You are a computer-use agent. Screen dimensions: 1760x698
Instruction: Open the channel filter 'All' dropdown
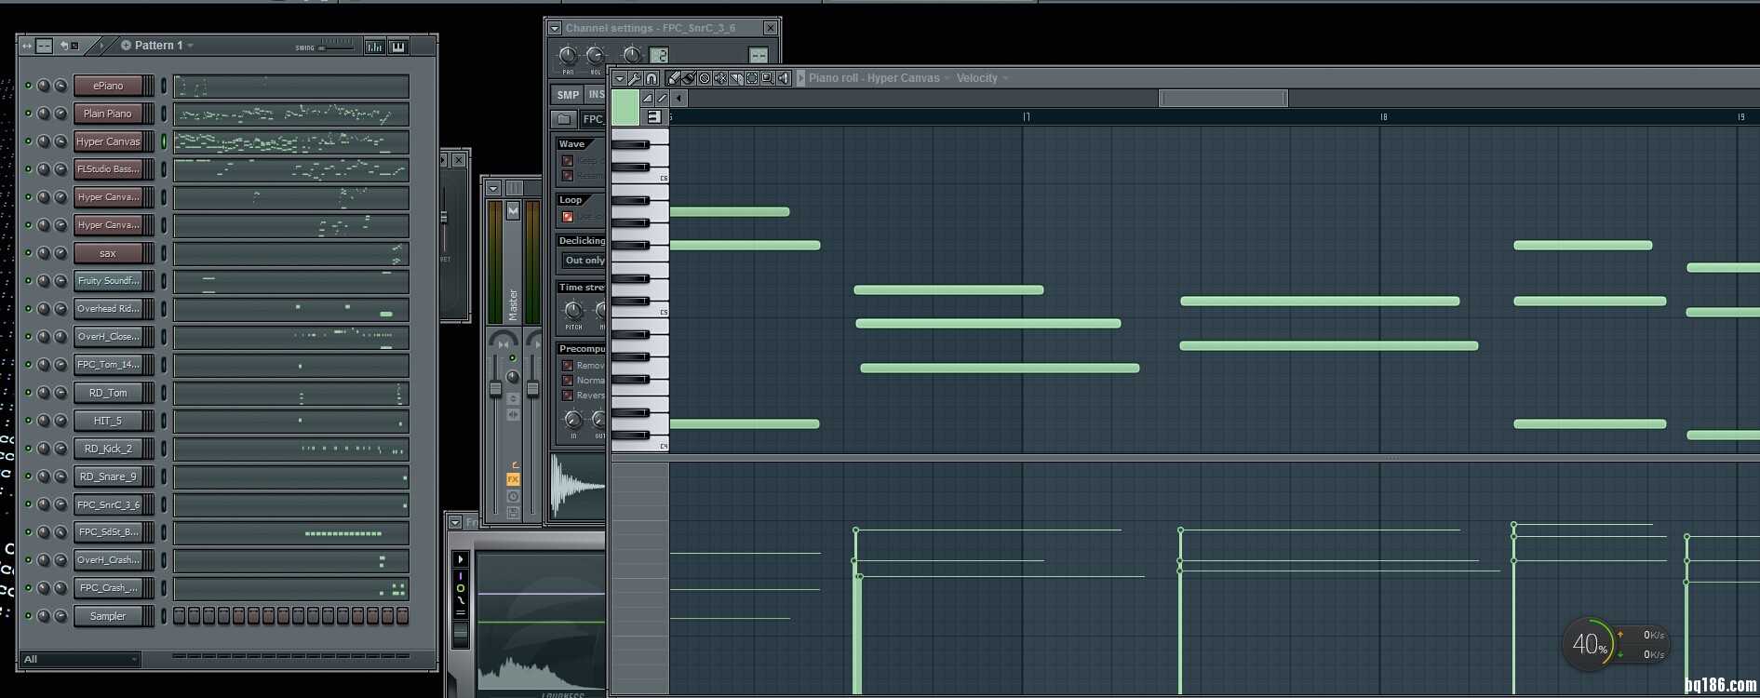[80, 659]
